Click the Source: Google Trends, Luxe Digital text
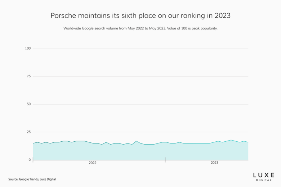 coord(32,179)
